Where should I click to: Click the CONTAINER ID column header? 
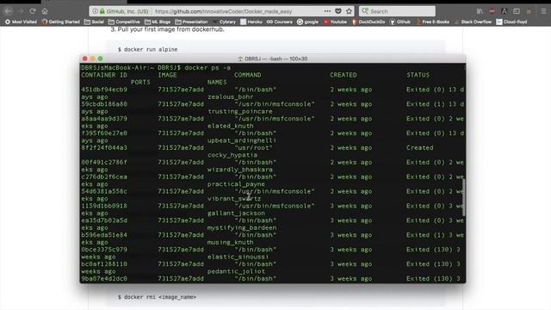click(104, 75)
